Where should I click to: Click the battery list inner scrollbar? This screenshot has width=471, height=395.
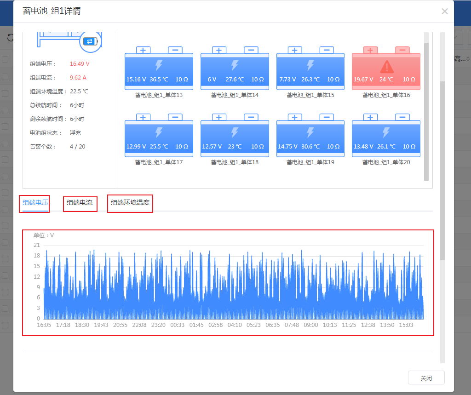click(x=426, y=111)
